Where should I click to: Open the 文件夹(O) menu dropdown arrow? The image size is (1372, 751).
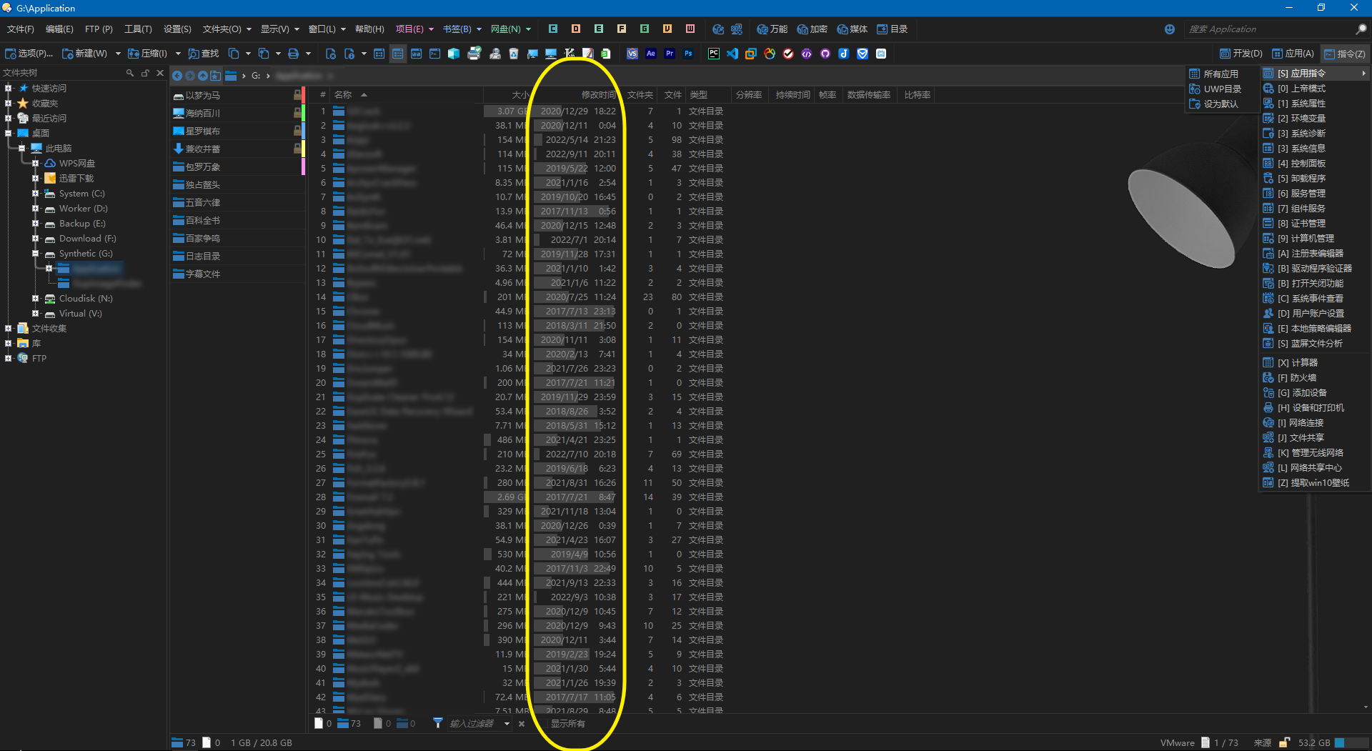coord(249,29)
